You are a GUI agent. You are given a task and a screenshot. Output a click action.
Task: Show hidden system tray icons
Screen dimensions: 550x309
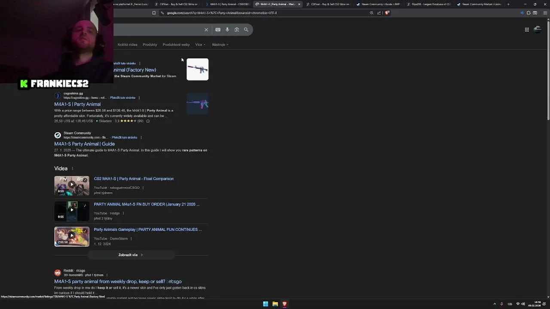[495, 304]
